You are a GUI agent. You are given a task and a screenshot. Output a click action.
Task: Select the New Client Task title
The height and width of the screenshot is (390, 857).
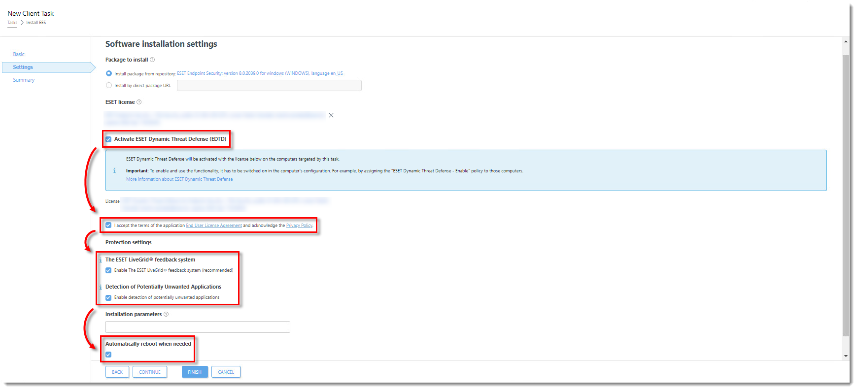pyautogui.click(x=31, y=13)
